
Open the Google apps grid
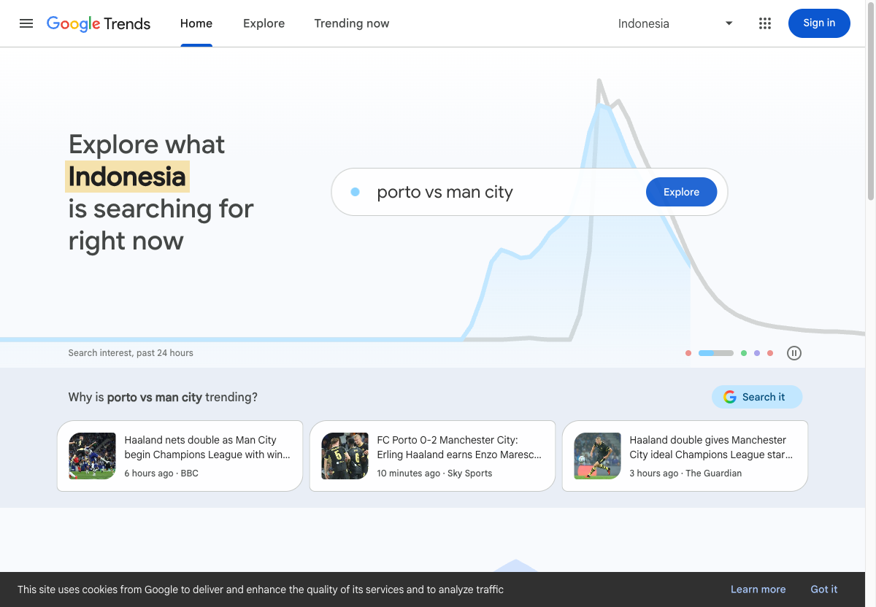[765, 23]
